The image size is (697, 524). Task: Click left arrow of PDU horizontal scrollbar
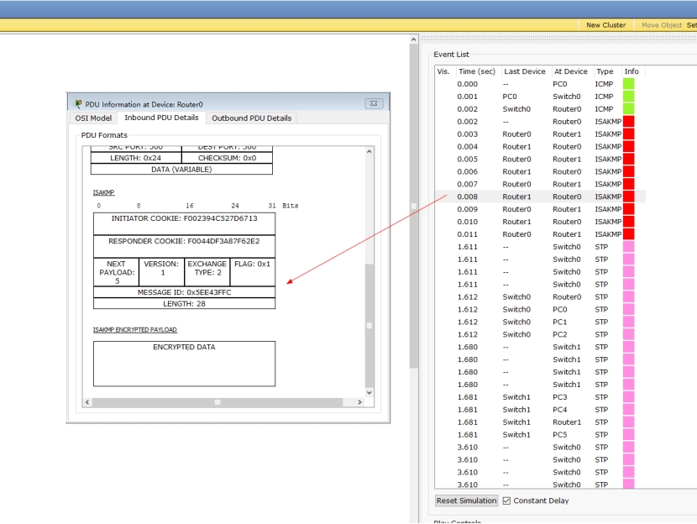tap(86, 402)
